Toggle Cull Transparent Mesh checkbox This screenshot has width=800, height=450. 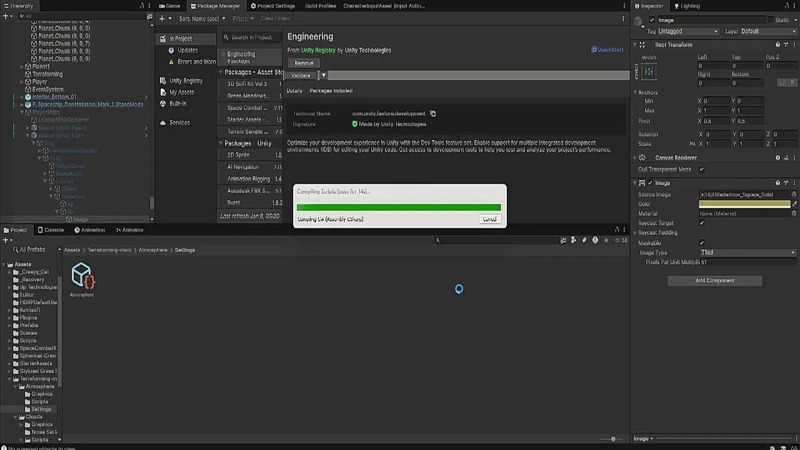click(701, 169)
